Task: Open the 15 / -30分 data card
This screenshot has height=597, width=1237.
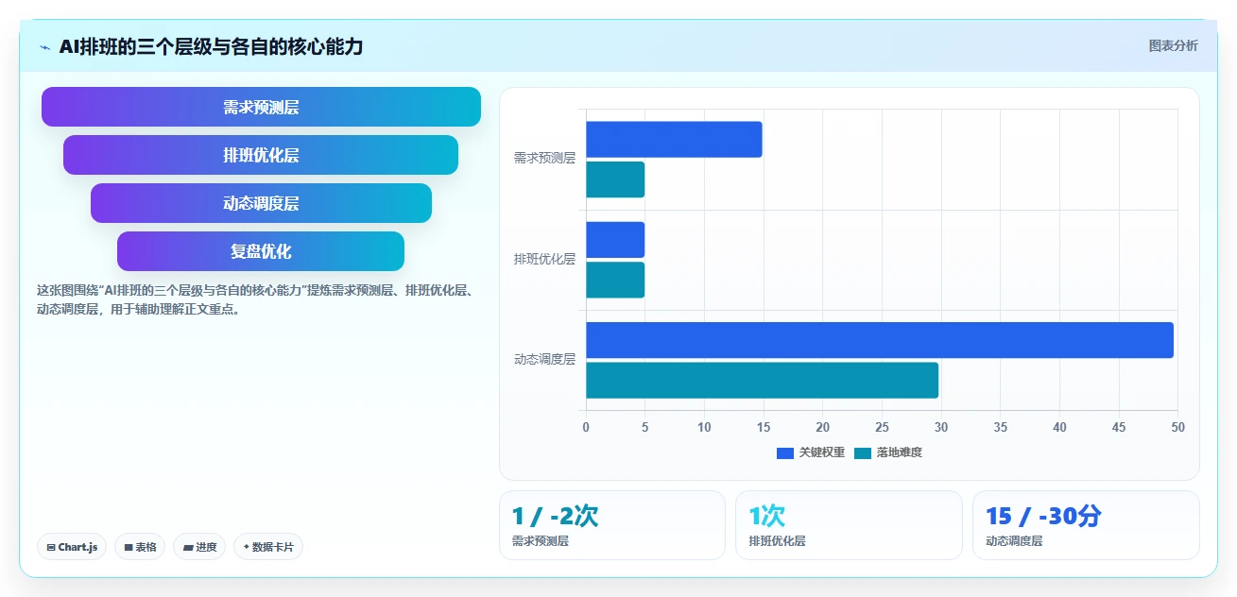Action: [x=1086, y=525]
